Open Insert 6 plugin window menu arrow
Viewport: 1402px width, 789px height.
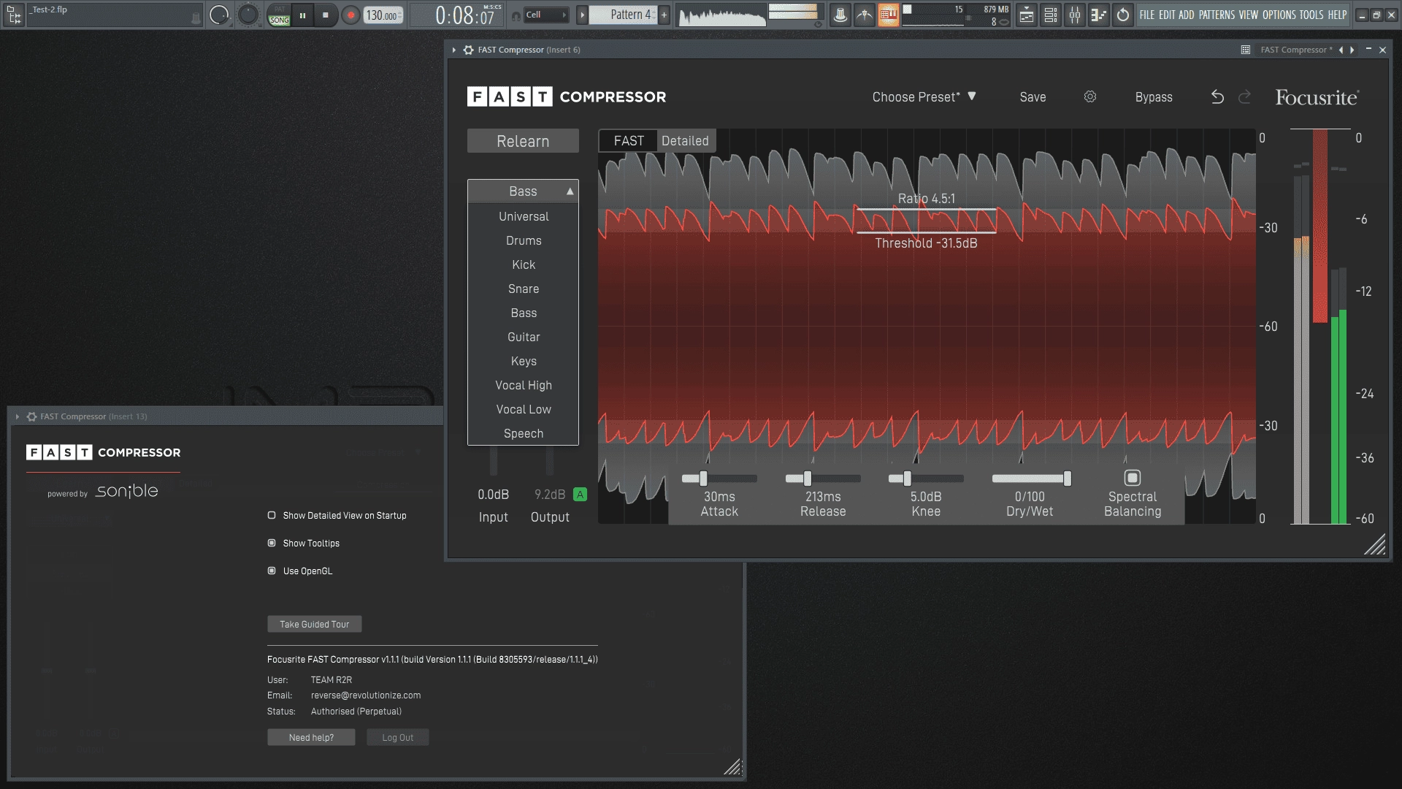(454, 50)
